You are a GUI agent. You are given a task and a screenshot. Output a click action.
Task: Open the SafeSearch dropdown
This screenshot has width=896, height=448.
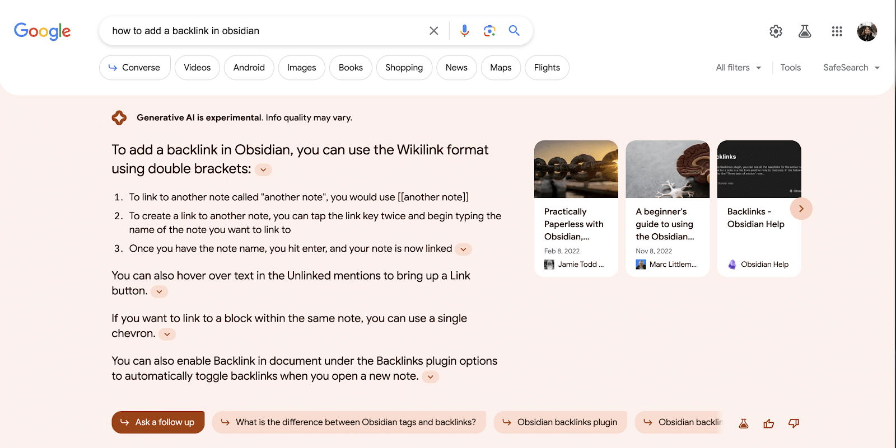coord(851,68)
